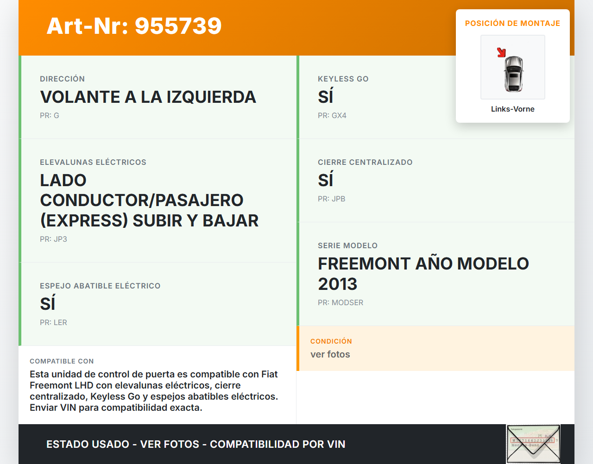Image resolution: width=593 pixels, height=464 pixels.
Task: Click 'Freemont año modelo 2013' text
Action: pos(423,273)
